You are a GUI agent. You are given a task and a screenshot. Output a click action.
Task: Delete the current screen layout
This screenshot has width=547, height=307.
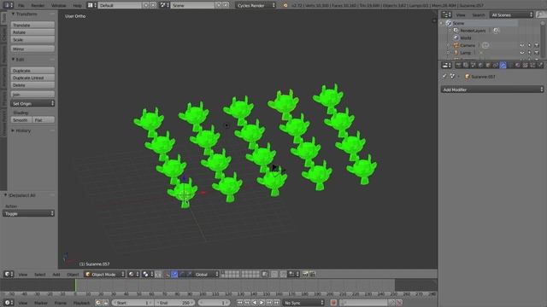click(153, 5)
